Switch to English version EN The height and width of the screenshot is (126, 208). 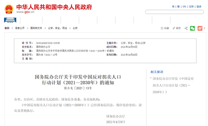tap(184, 6)
